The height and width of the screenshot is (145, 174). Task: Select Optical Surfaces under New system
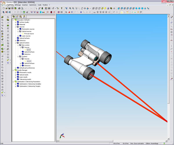(x=29, y=52)
